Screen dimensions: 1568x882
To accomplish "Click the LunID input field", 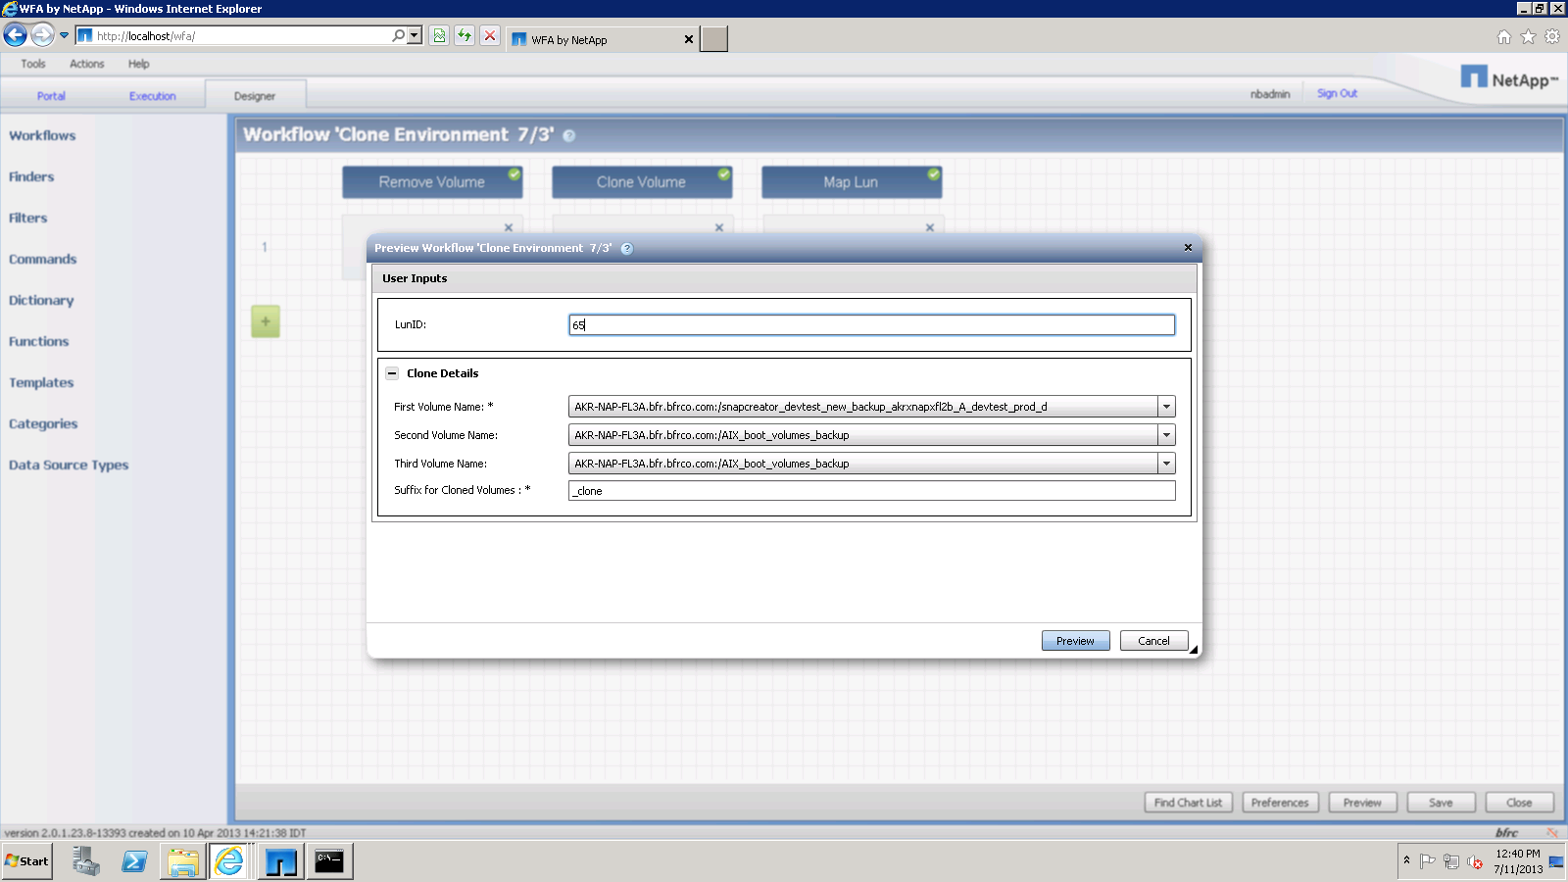I will pyautogui.click(x=871, y=325).
